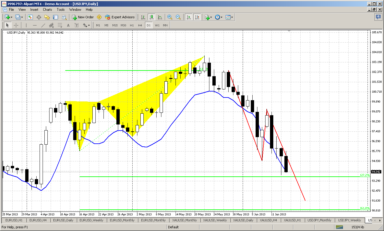Go to the EURUSD,Weekly chart tab
Viewport: 384px width, 231px height.
[91, 220]
